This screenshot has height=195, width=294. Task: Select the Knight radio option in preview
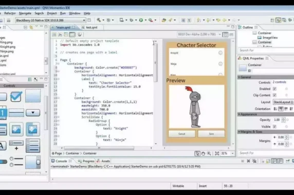[220, 53]
